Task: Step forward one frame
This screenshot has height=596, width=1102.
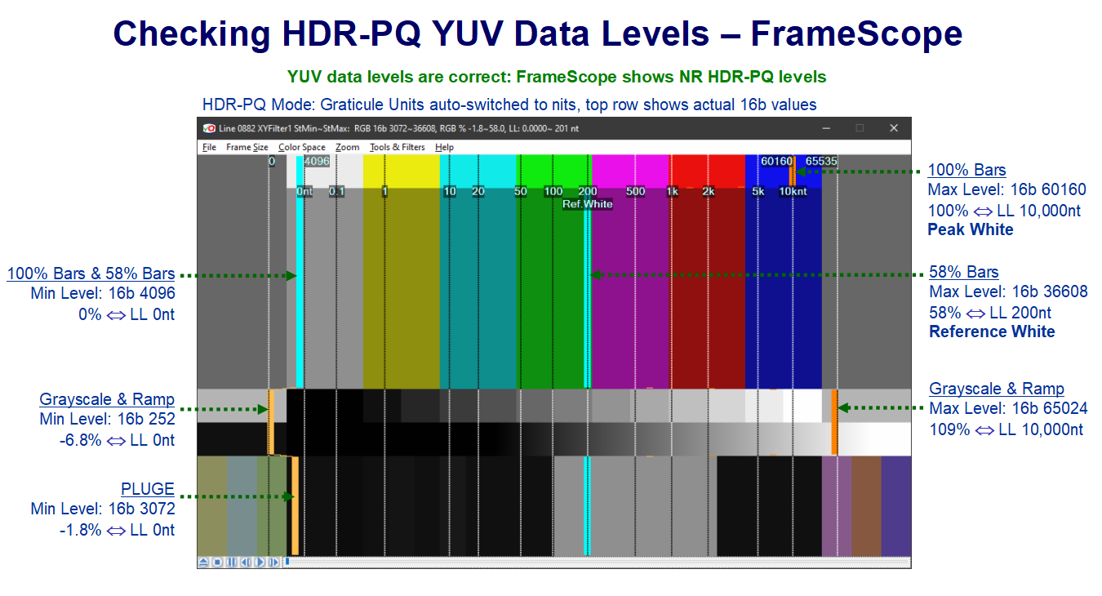Action: tap(273, 562)
